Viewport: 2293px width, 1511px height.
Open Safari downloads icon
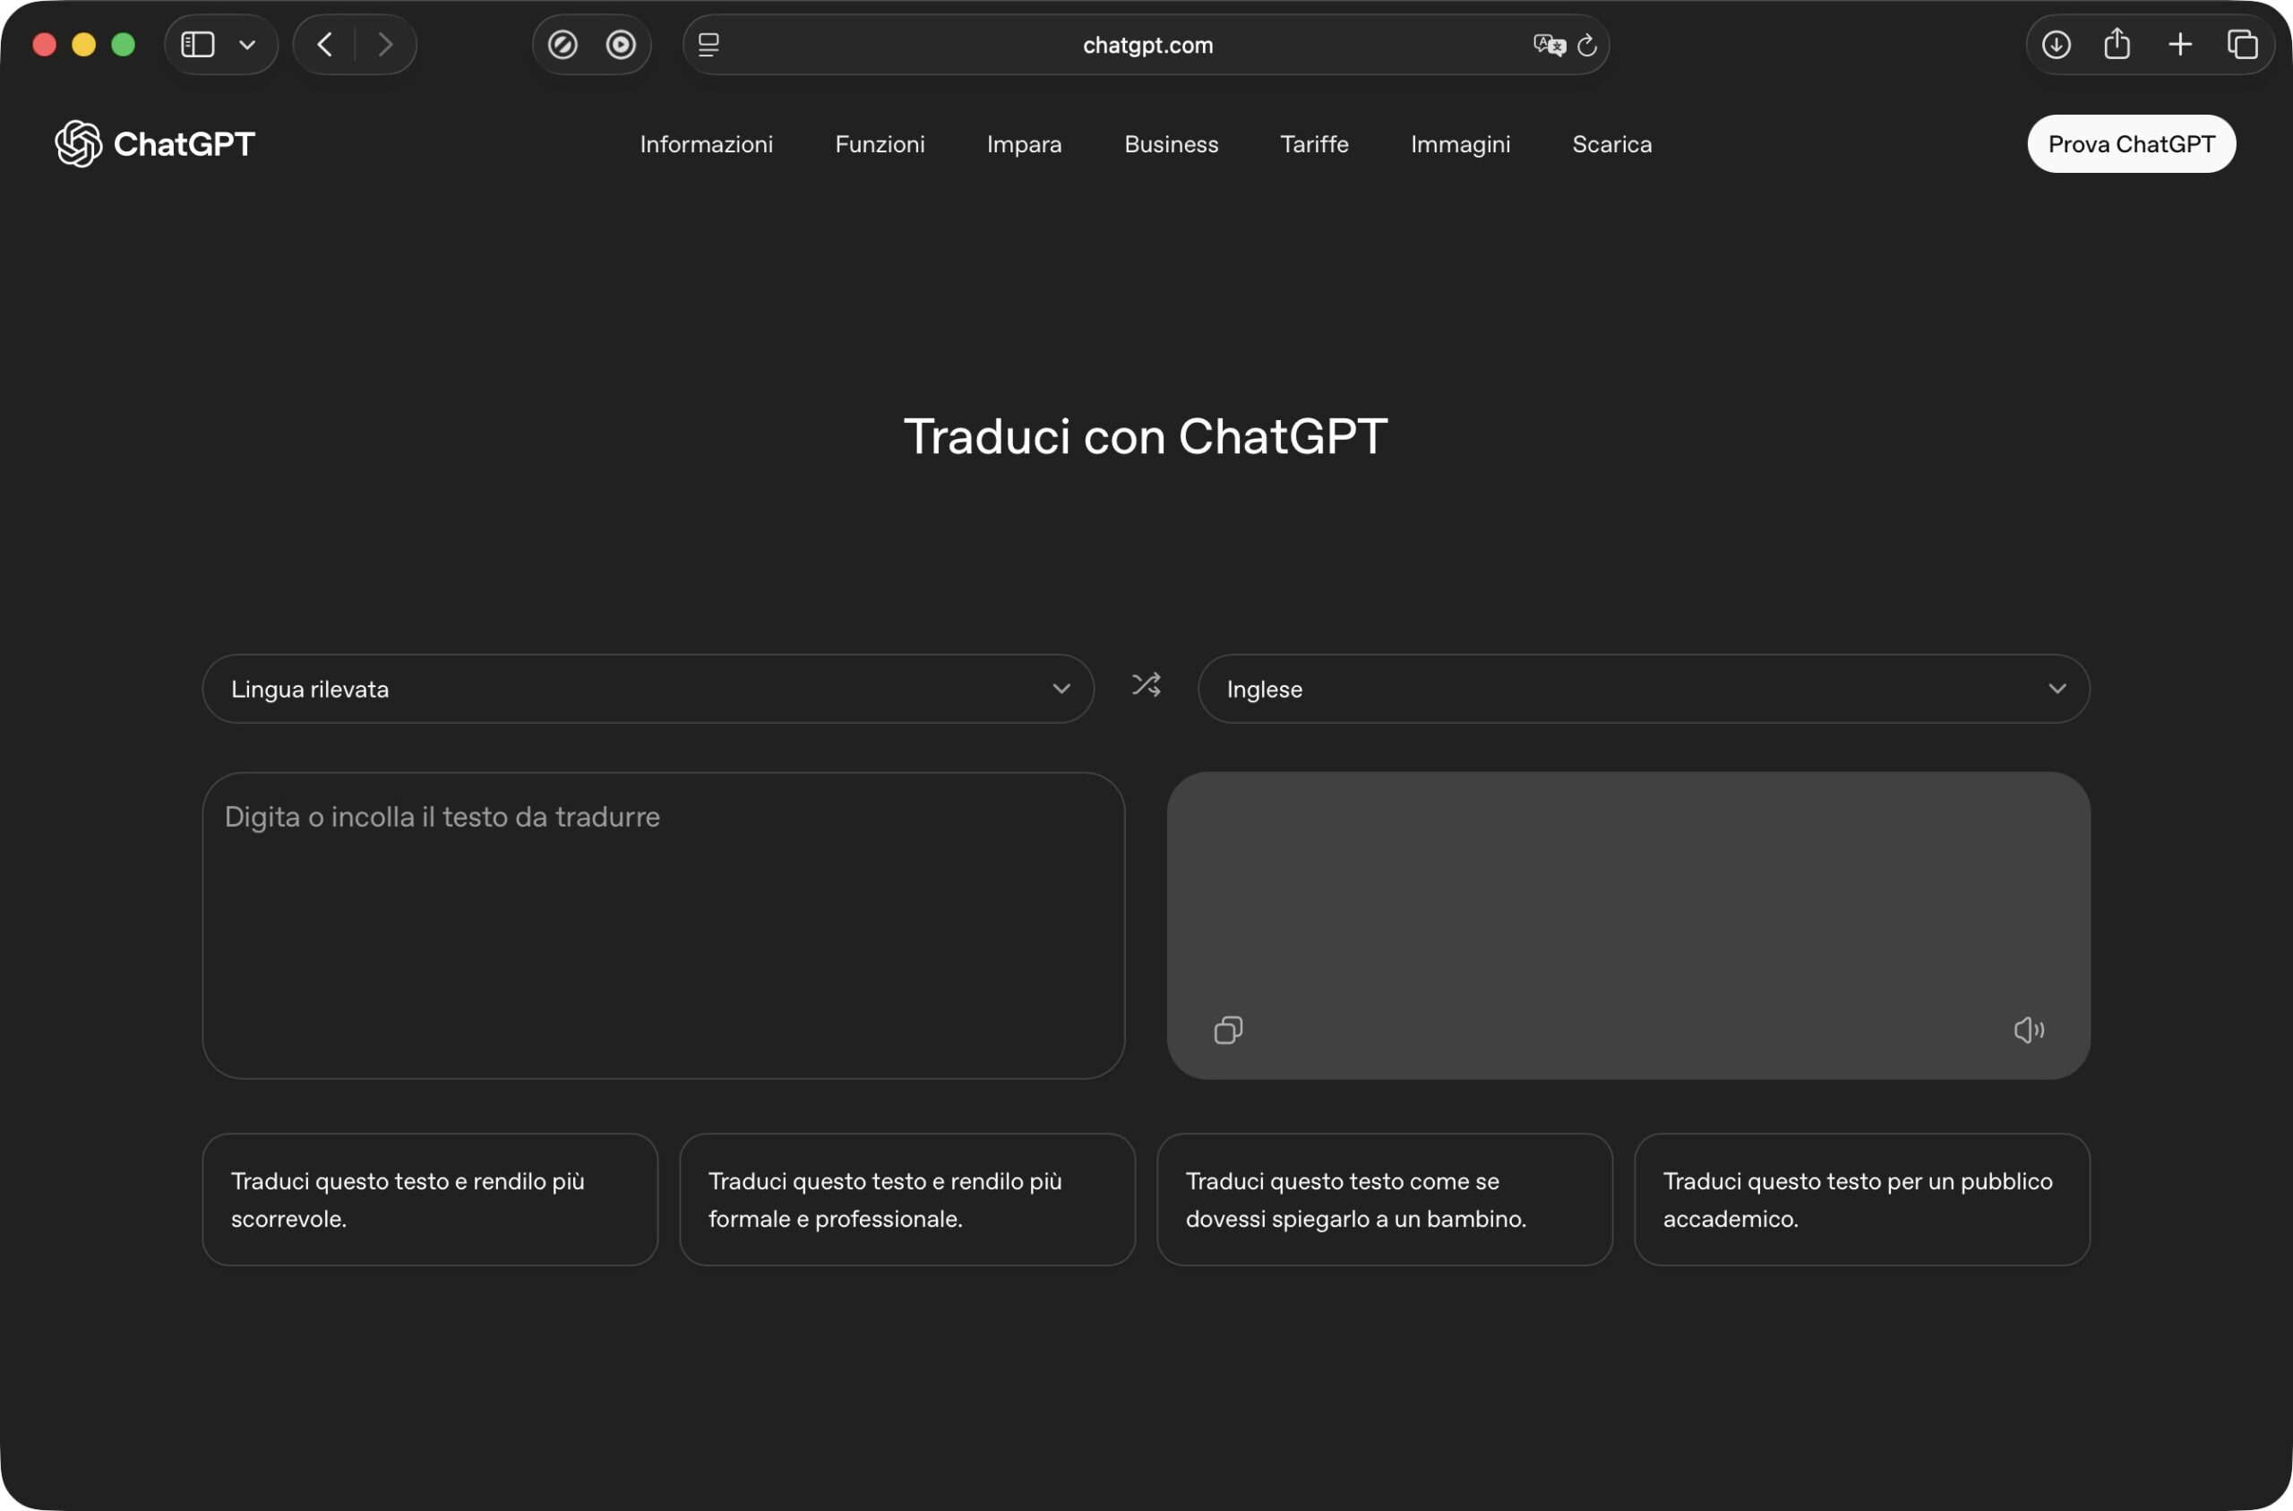tap(2056, 44)
